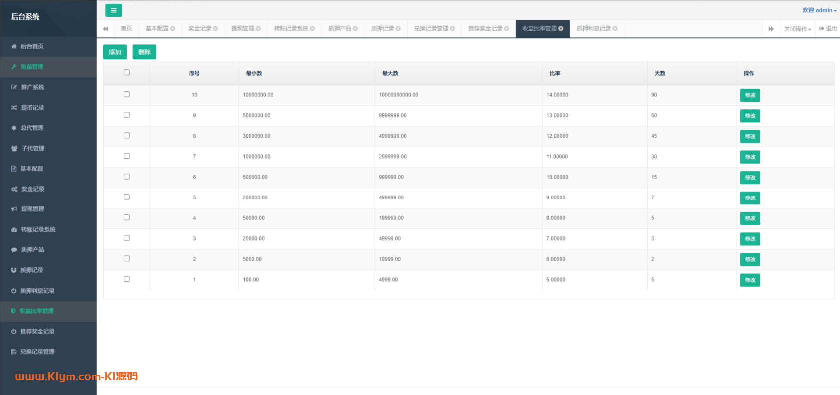Screen dimensions: 840x395
Task: Click the hamburger menu toggle icon
Action: pyautogui.click(x=113, y=10)
